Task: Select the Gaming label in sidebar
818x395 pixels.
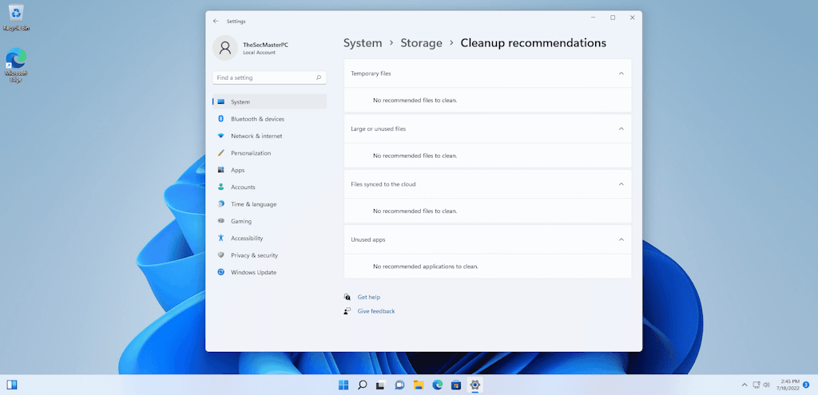Action: point(241,221)
